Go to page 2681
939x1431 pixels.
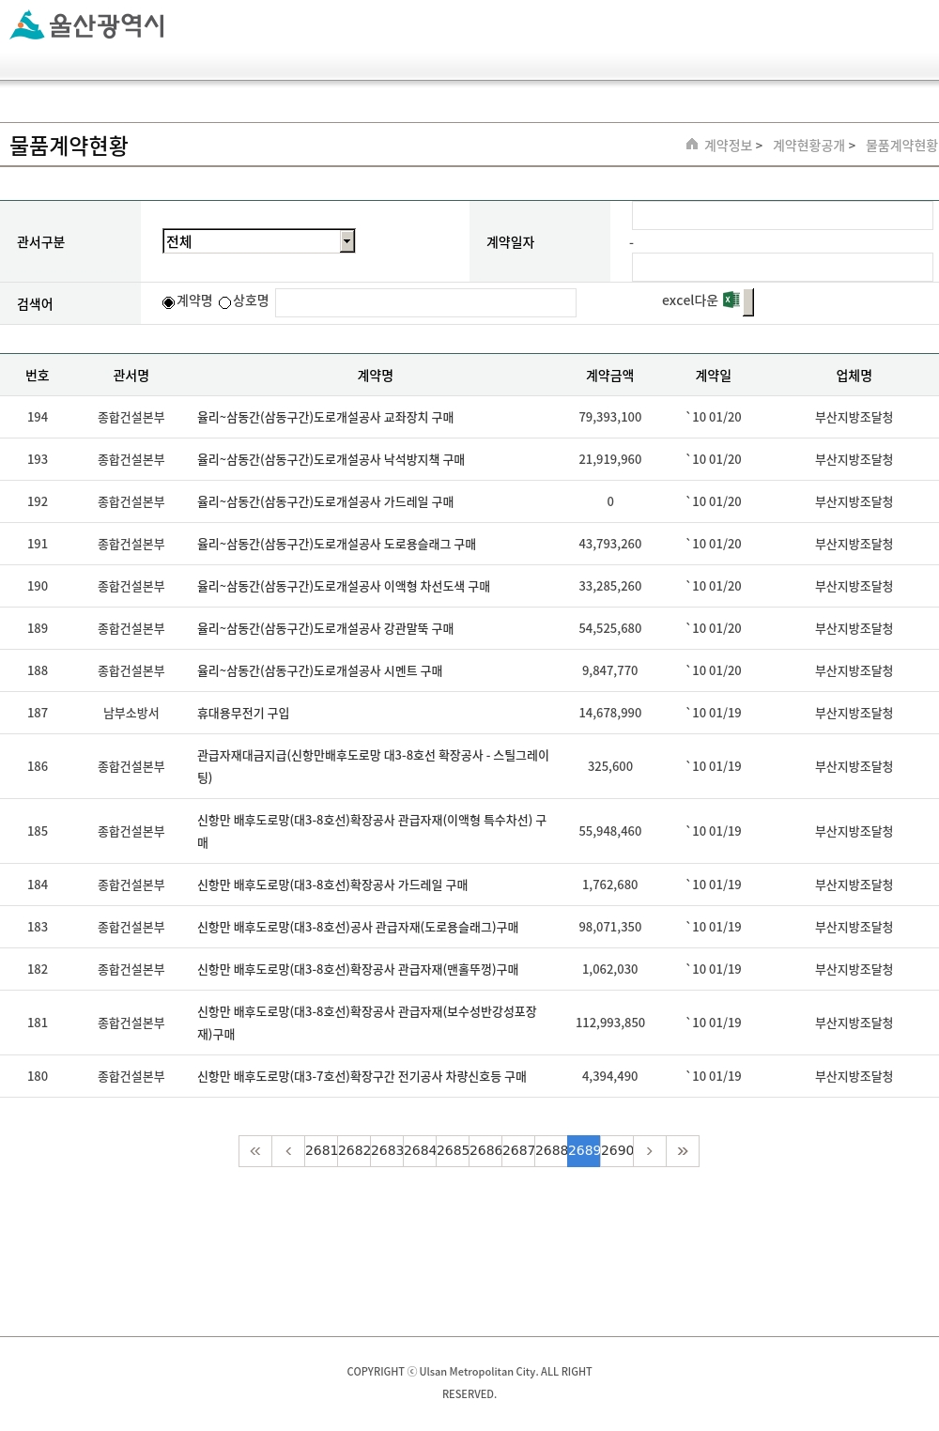click(321, 1151)
